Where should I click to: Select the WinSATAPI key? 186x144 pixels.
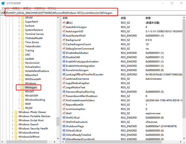coord(32,96)
